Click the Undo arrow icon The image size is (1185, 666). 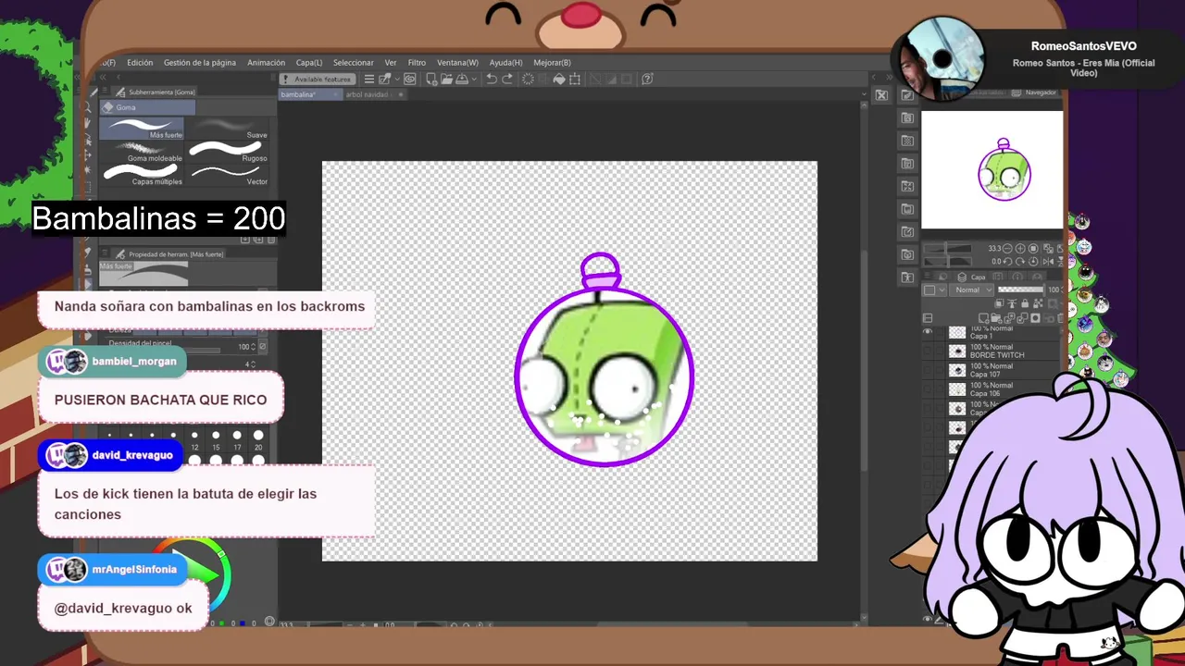coord(492,79)
